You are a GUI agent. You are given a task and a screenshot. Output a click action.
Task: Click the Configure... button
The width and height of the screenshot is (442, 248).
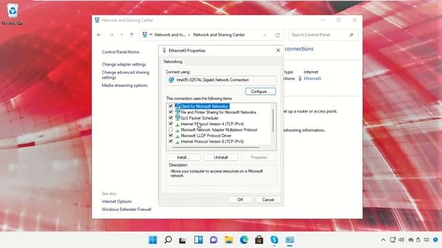[x=260, y=92]
